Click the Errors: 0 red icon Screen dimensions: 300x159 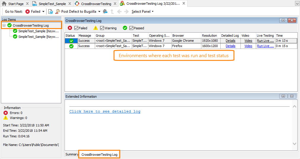[x=6, y=113]
